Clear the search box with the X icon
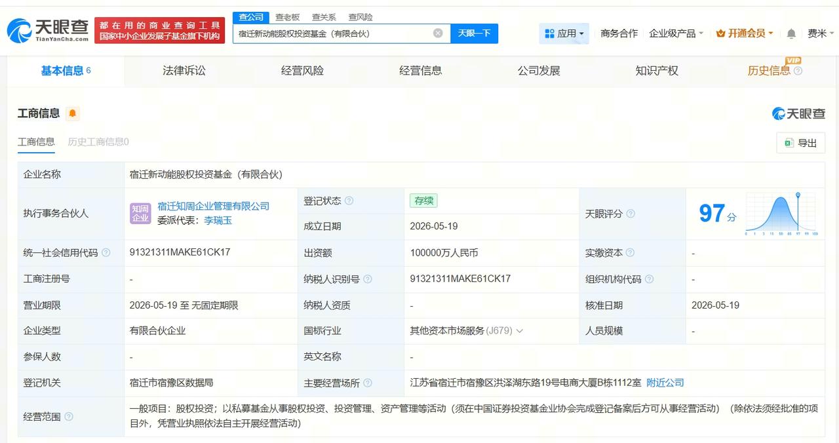 pos(438,33)
